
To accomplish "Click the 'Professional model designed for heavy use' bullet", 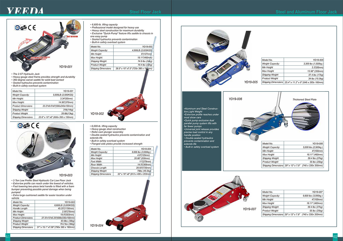I will pos(115,28).
